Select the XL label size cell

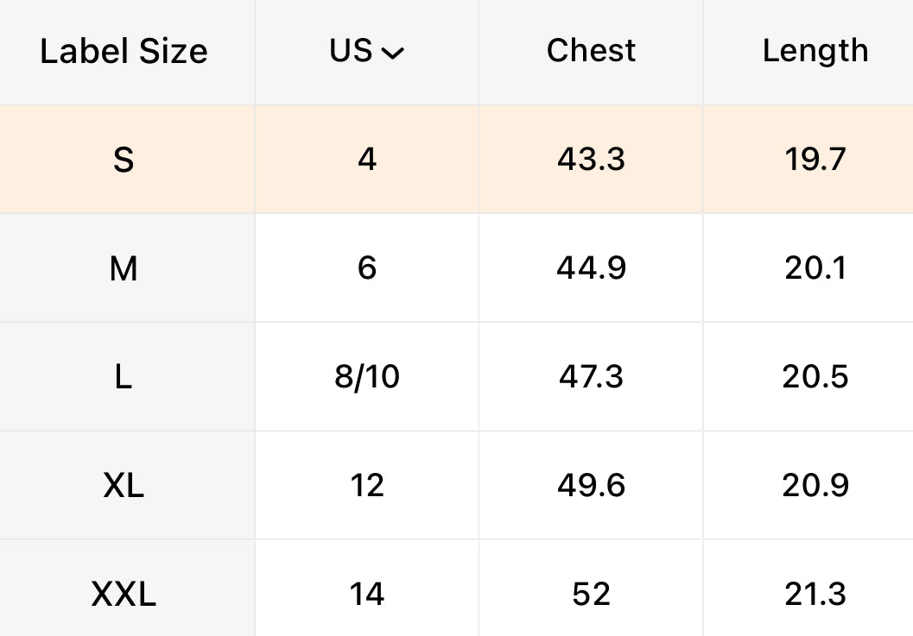pos(124,486)
